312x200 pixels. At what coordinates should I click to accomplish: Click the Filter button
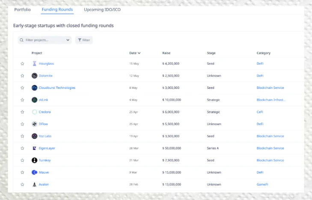point(84,40)
